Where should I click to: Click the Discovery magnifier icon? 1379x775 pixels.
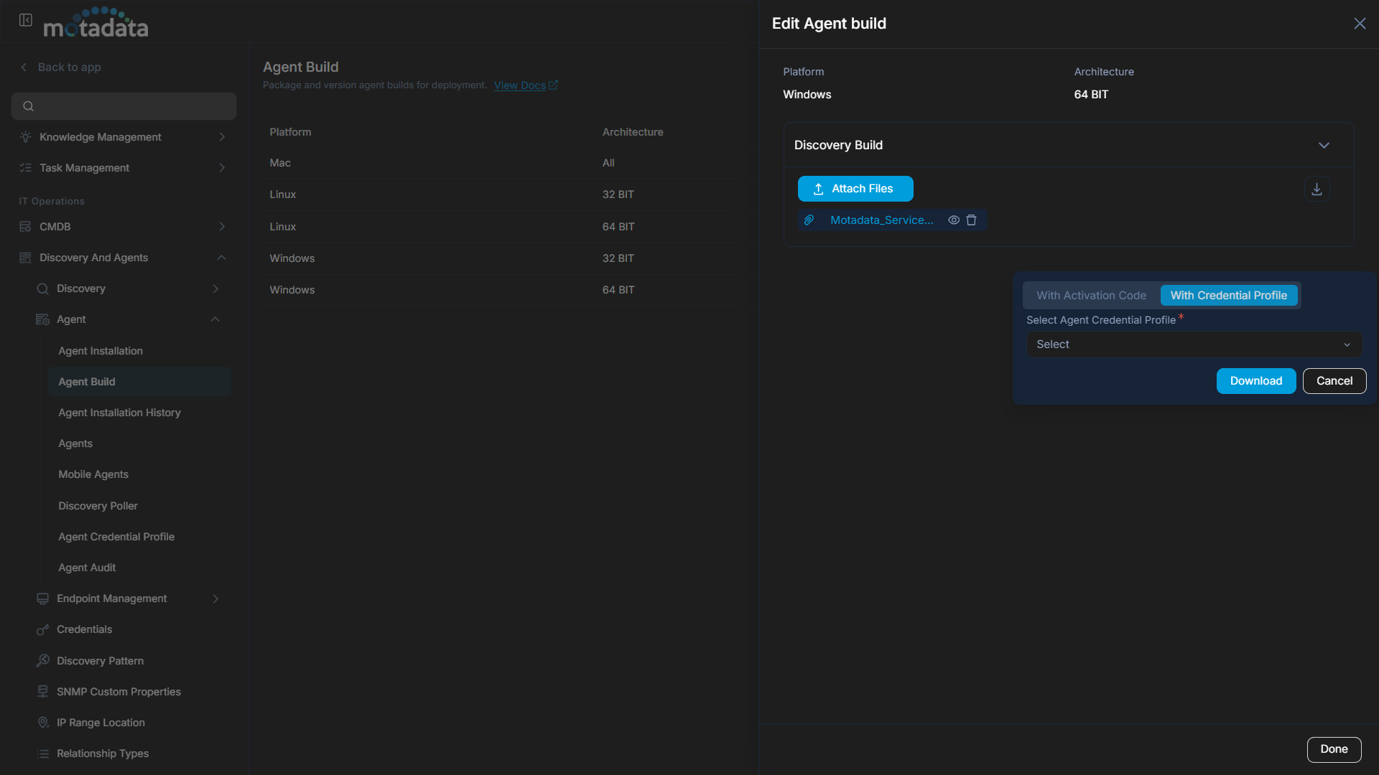tap(43, 288)
